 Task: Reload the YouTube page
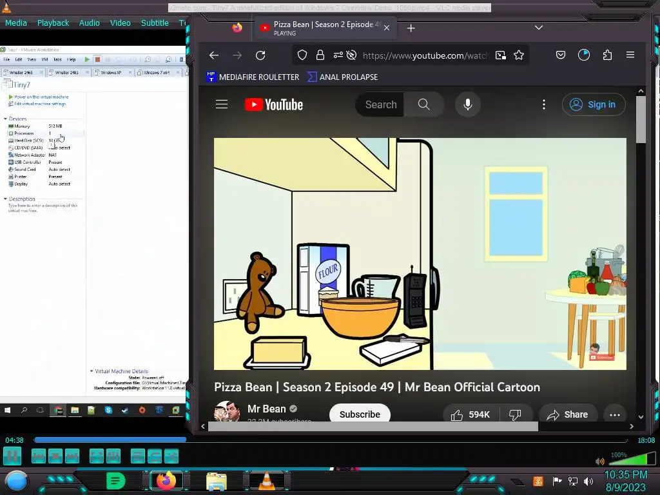[x=260, y=55]
